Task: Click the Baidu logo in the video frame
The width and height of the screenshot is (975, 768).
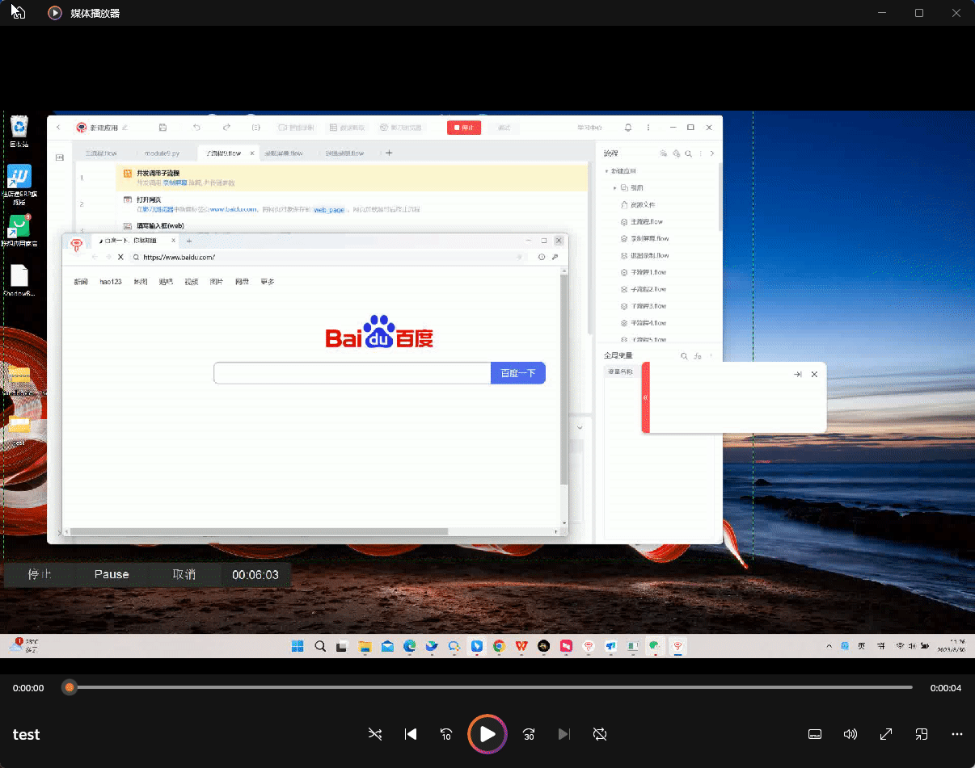Action: pos(379,332)
